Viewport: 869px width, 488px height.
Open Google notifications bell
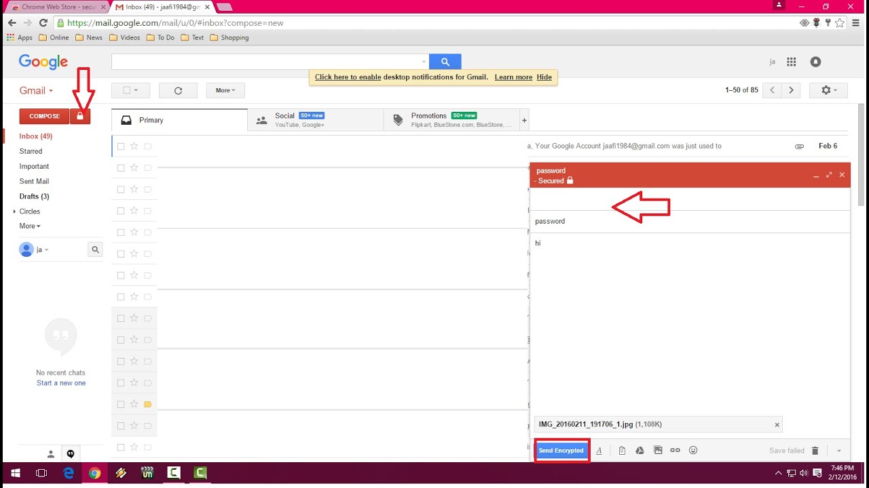(x=815, y=62)
